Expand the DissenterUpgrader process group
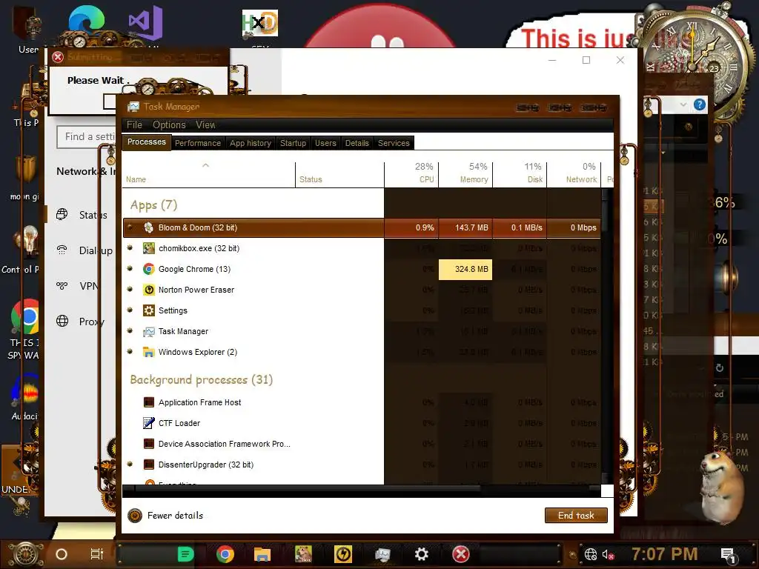This screenshot has height=569, width=759. click(x=130, y=464)
